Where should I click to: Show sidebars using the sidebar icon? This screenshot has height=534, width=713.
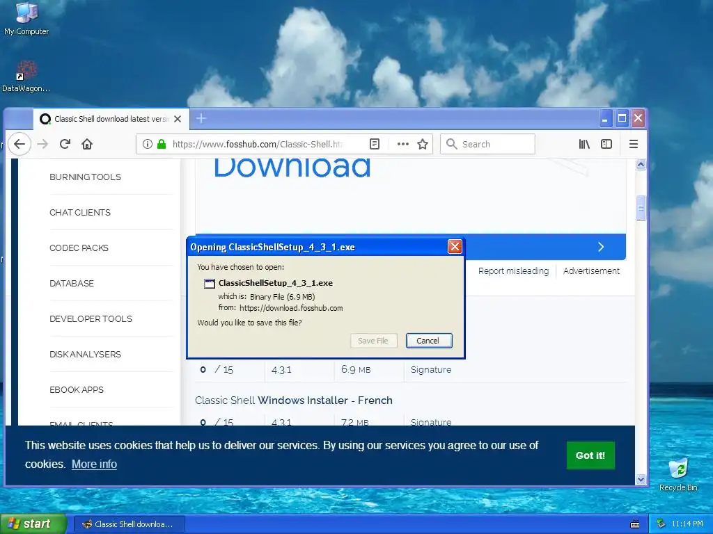606,144
